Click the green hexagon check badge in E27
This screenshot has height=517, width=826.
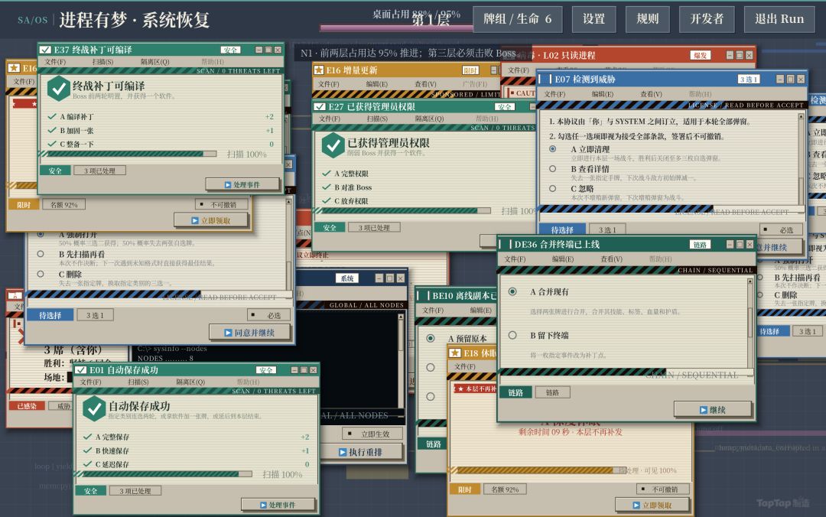pos(333,145)
